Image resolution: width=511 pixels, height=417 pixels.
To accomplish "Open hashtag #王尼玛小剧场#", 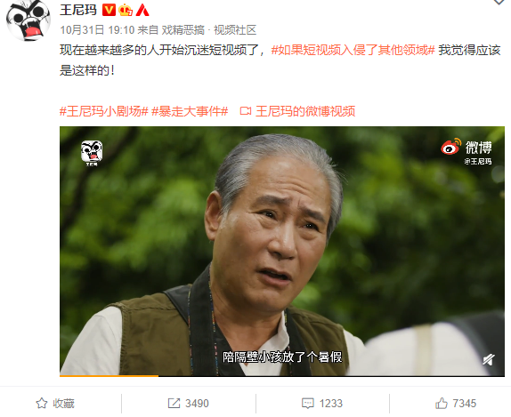I will pyautogui.click(x=104, y=111).
